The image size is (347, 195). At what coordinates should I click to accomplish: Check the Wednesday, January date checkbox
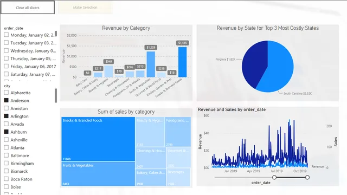click(6, 50)
